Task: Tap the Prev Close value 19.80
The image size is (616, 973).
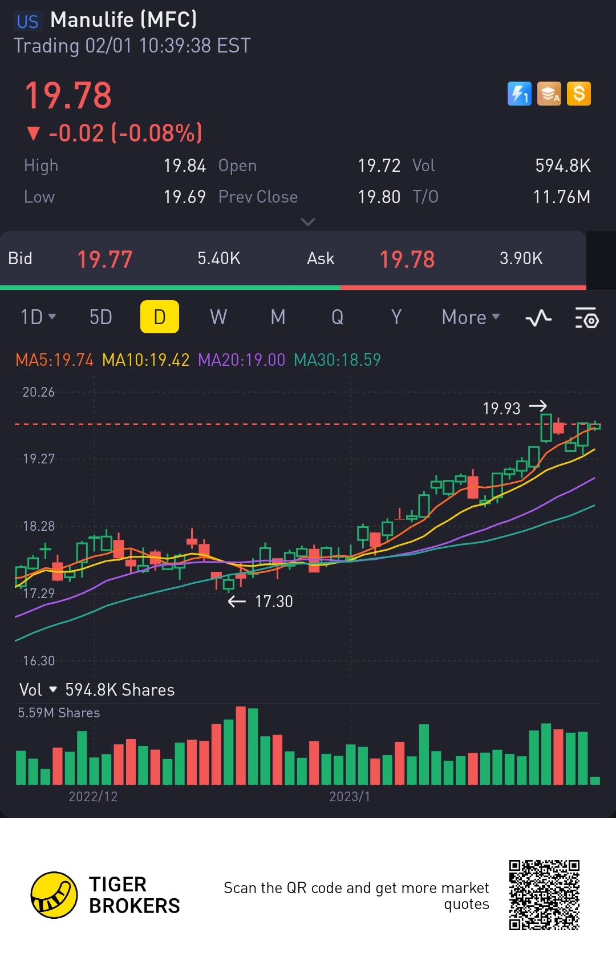Action: pyautogui.click(x=379, y=197)
